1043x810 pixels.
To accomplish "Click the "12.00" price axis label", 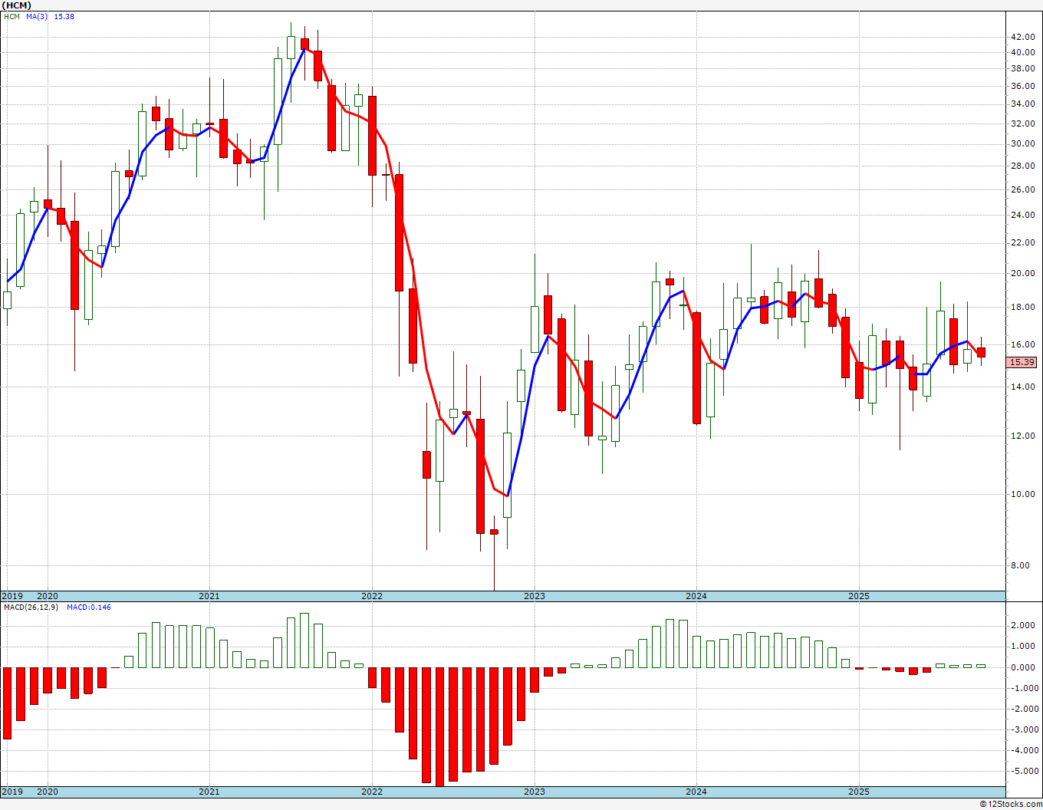I will [1022, 436].
